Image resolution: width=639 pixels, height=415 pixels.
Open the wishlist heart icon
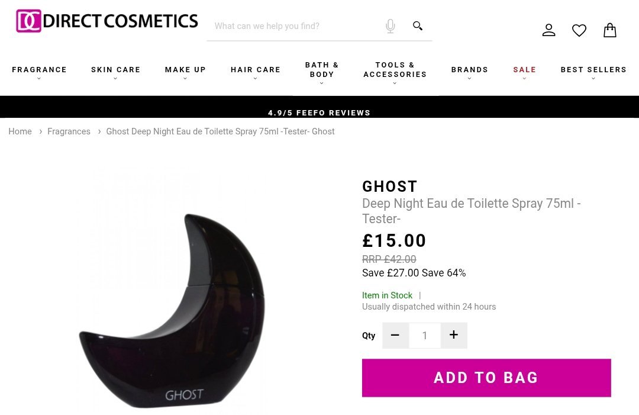point(579,30)
